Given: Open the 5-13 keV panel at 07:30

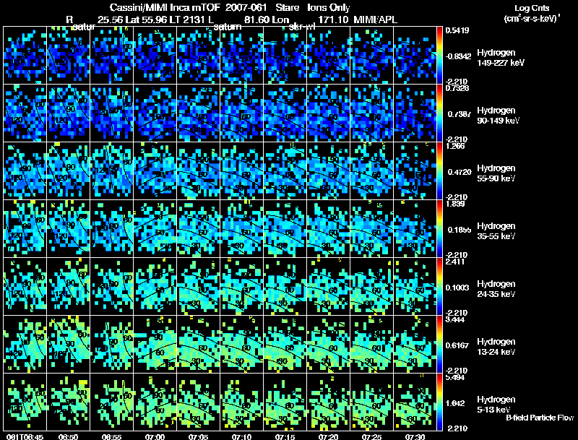Looking at the screenshot, I should pyautogui.click(x=415, y=402).
